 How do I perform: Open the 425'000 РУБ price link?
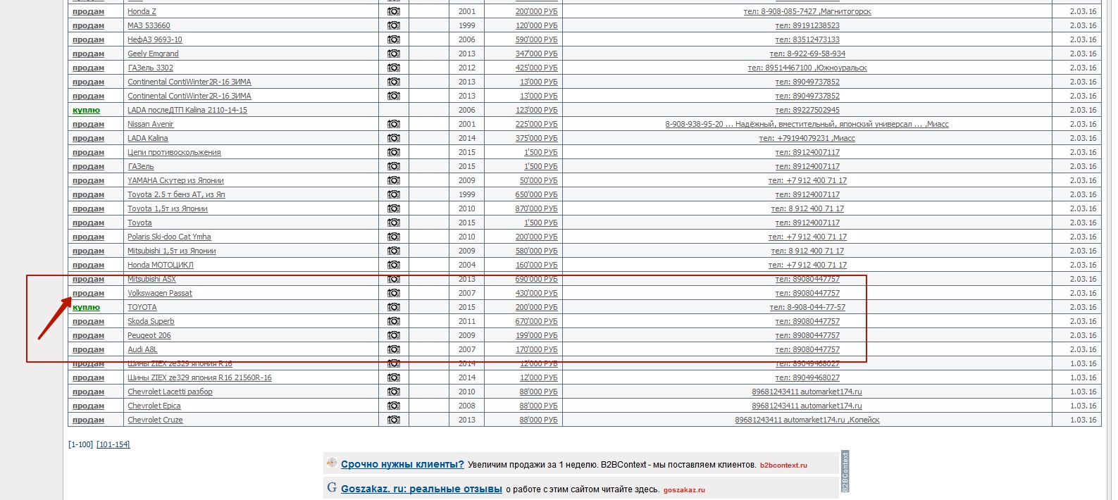coord(536,68)
